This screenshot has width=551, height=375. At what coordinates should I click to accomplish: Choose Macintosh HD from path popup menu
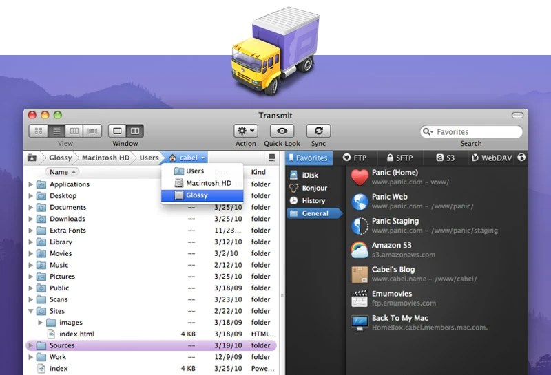(202, 183)
